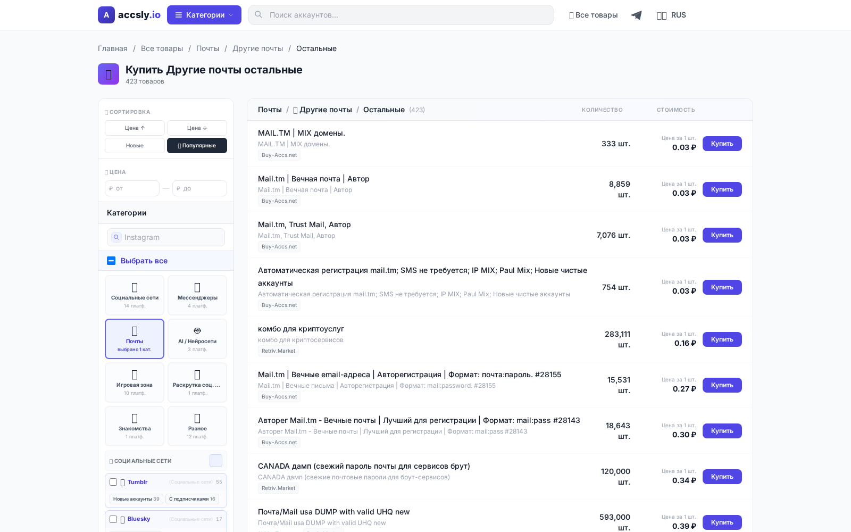851x532 pixels.
Task: Open комбо для криптоуслуг product title
Action: [301, 329]
